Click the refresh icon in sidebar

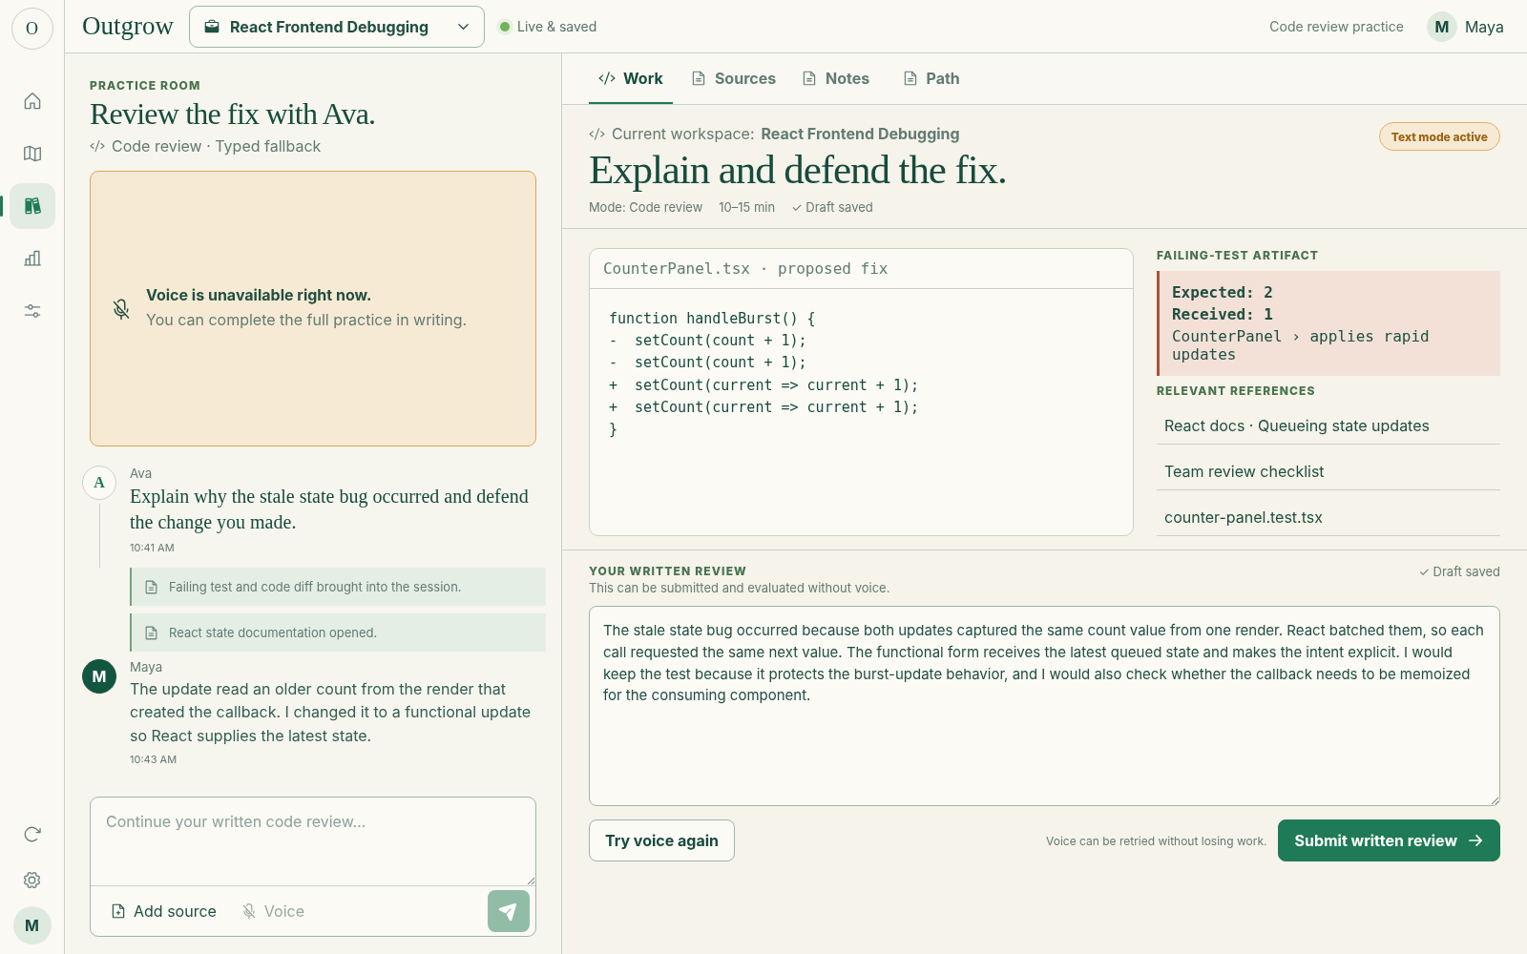point(32,834)
